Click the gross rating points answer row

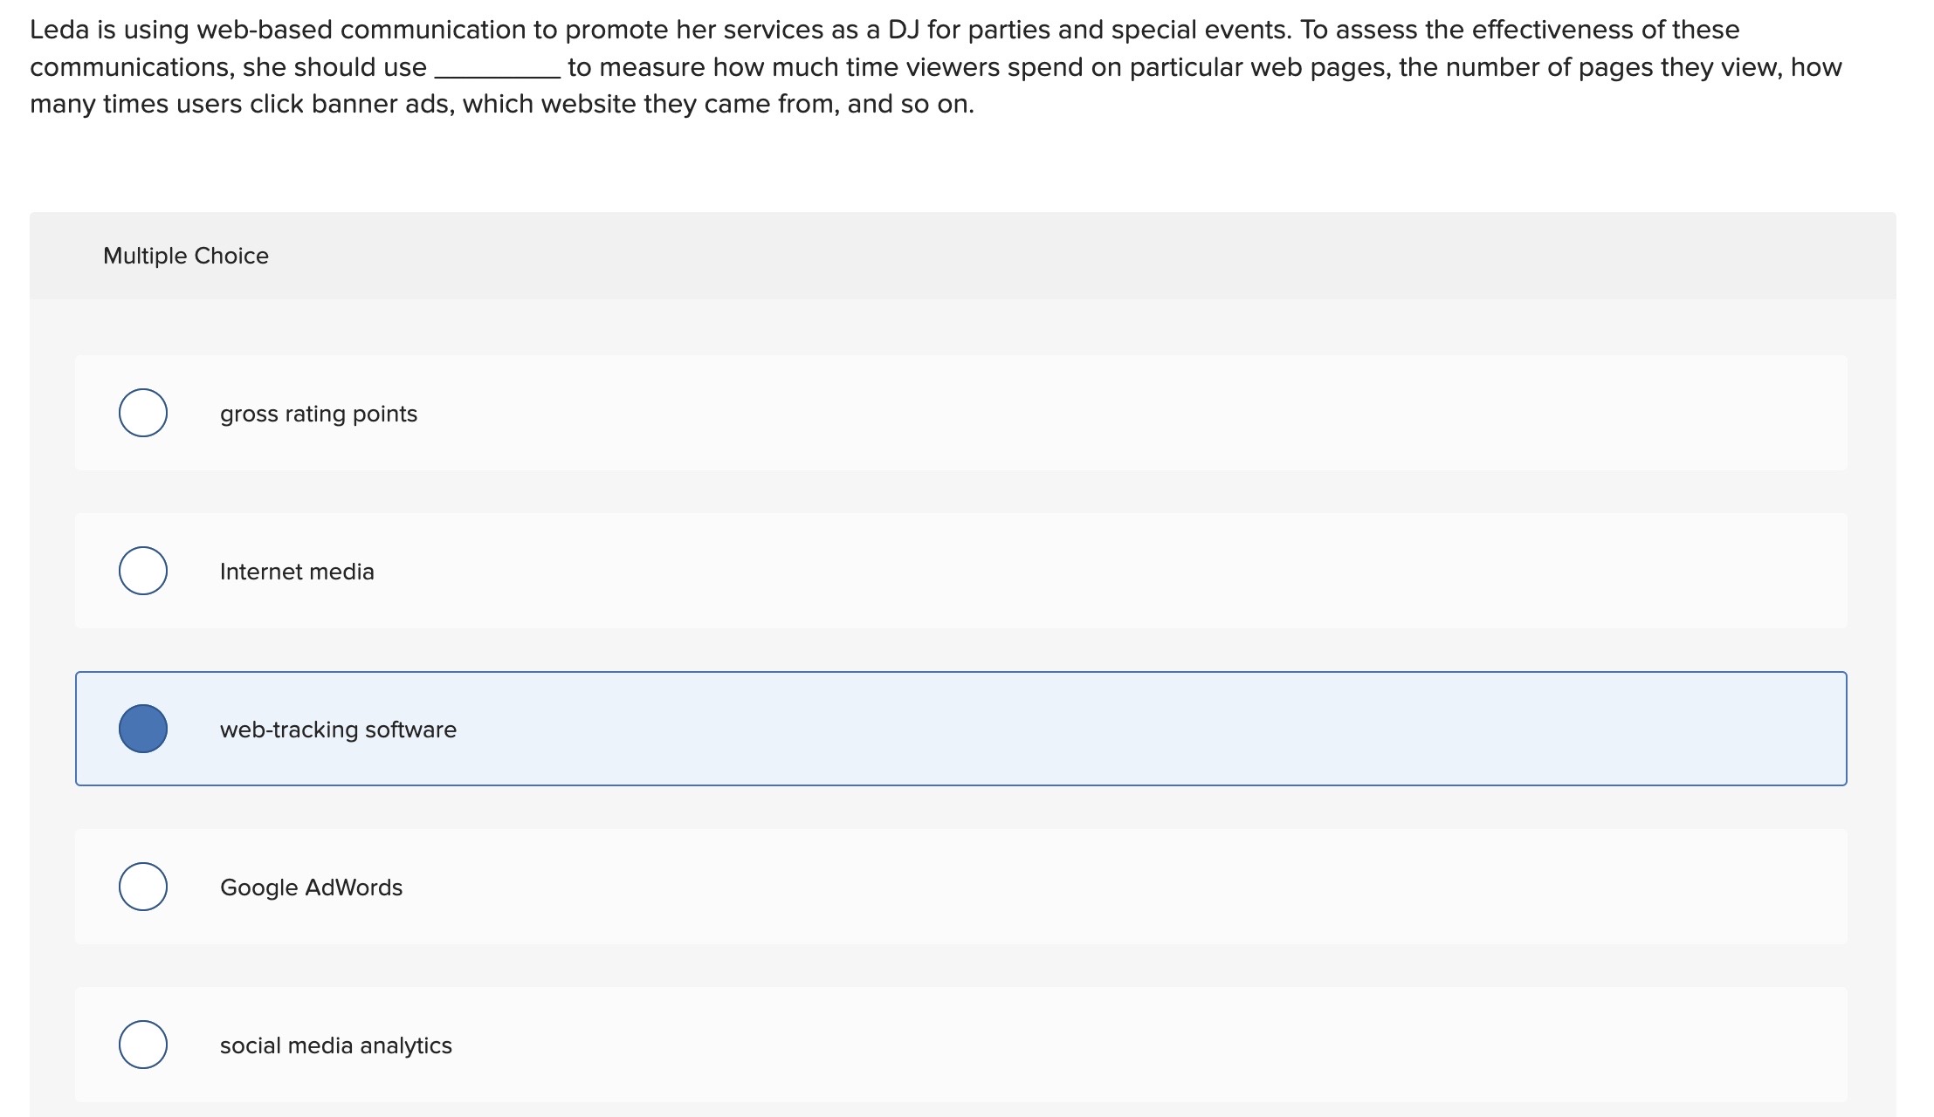(960, 414)
